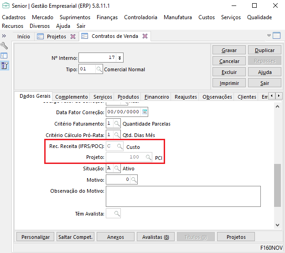
Task: Search Critério Cálculo Pró-Rata lookup magnifier
Action: [x=117, y=135]
